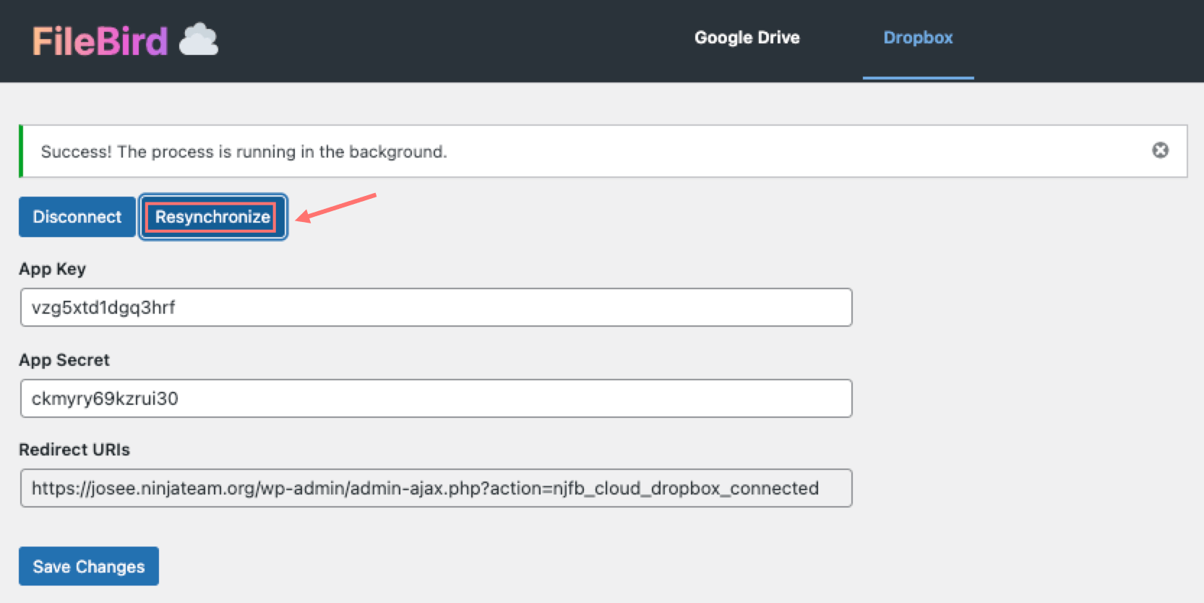This screenshot has height=603, width=1204.
Task: Click the Resynchronize button
Action: pos(212,217)
